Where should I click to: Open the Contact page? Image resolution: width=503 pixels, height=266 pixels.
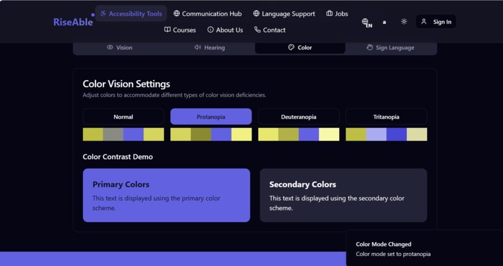coord(270,30)
